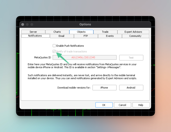
Task: Select the Objects tab
Action: click(81, 32)
